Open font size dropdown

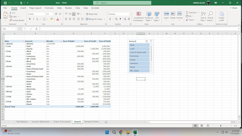[53, 14]
